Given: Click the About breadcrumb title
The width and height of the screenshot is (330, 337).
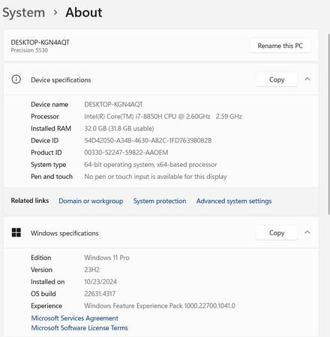Looking at the screenshot, I should [84, 12].
